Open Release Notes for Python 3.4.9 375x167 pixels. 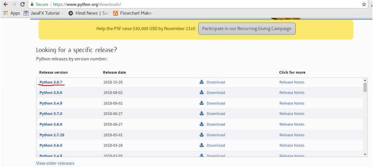tap(292, 103)
